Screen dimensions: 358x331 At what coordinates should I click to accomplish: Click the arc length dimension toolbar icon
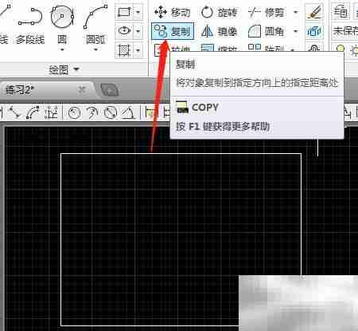point(33,112)
